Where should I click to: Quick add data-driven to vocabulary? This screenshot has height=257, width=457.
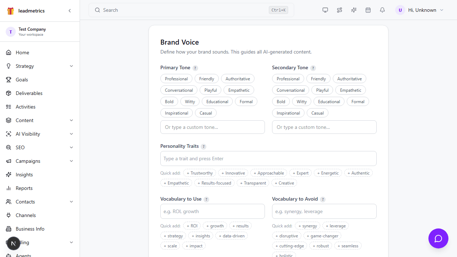(x=231, y=236)
